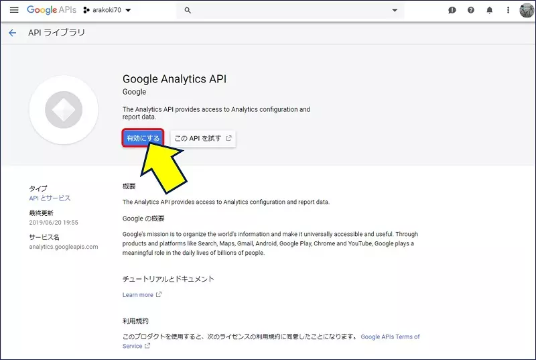This screenshot has height=360, width=536.
Task: Open the hamburger navigation menu
Action: pyautogui.click(x=14, y=10)
